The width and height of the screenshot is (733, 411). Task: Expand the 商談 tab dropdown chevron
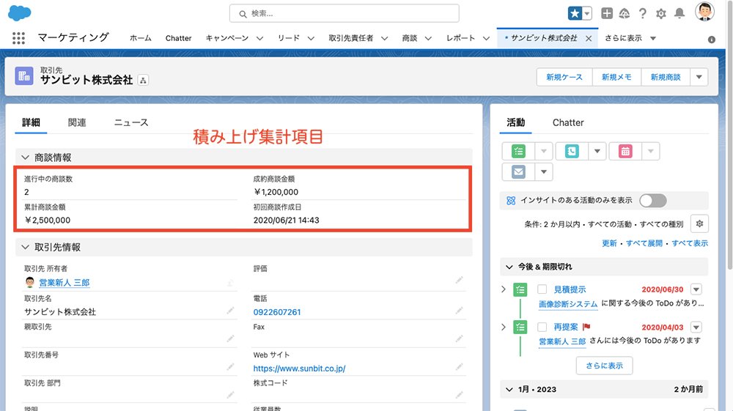pos(428,38)
